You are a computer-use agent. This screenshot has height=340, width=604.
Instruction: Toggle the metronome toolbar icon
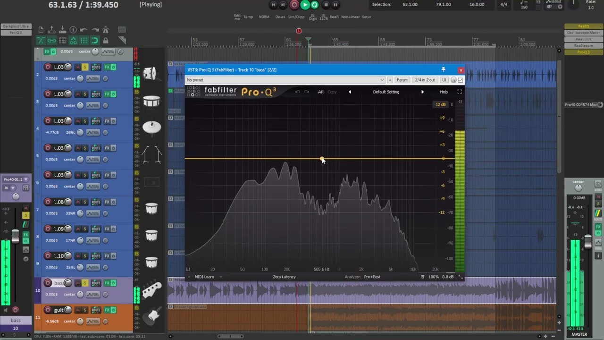tap(106, 30)
